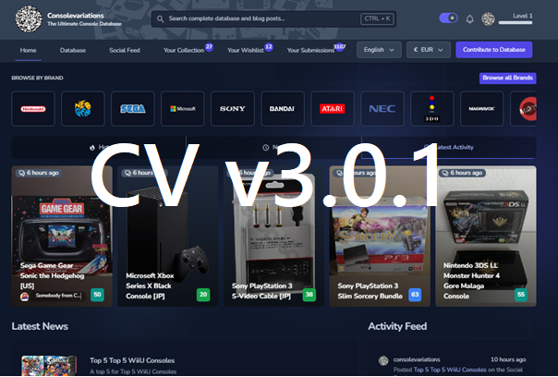Open the EUR currency dropdown

pos(429,50)
